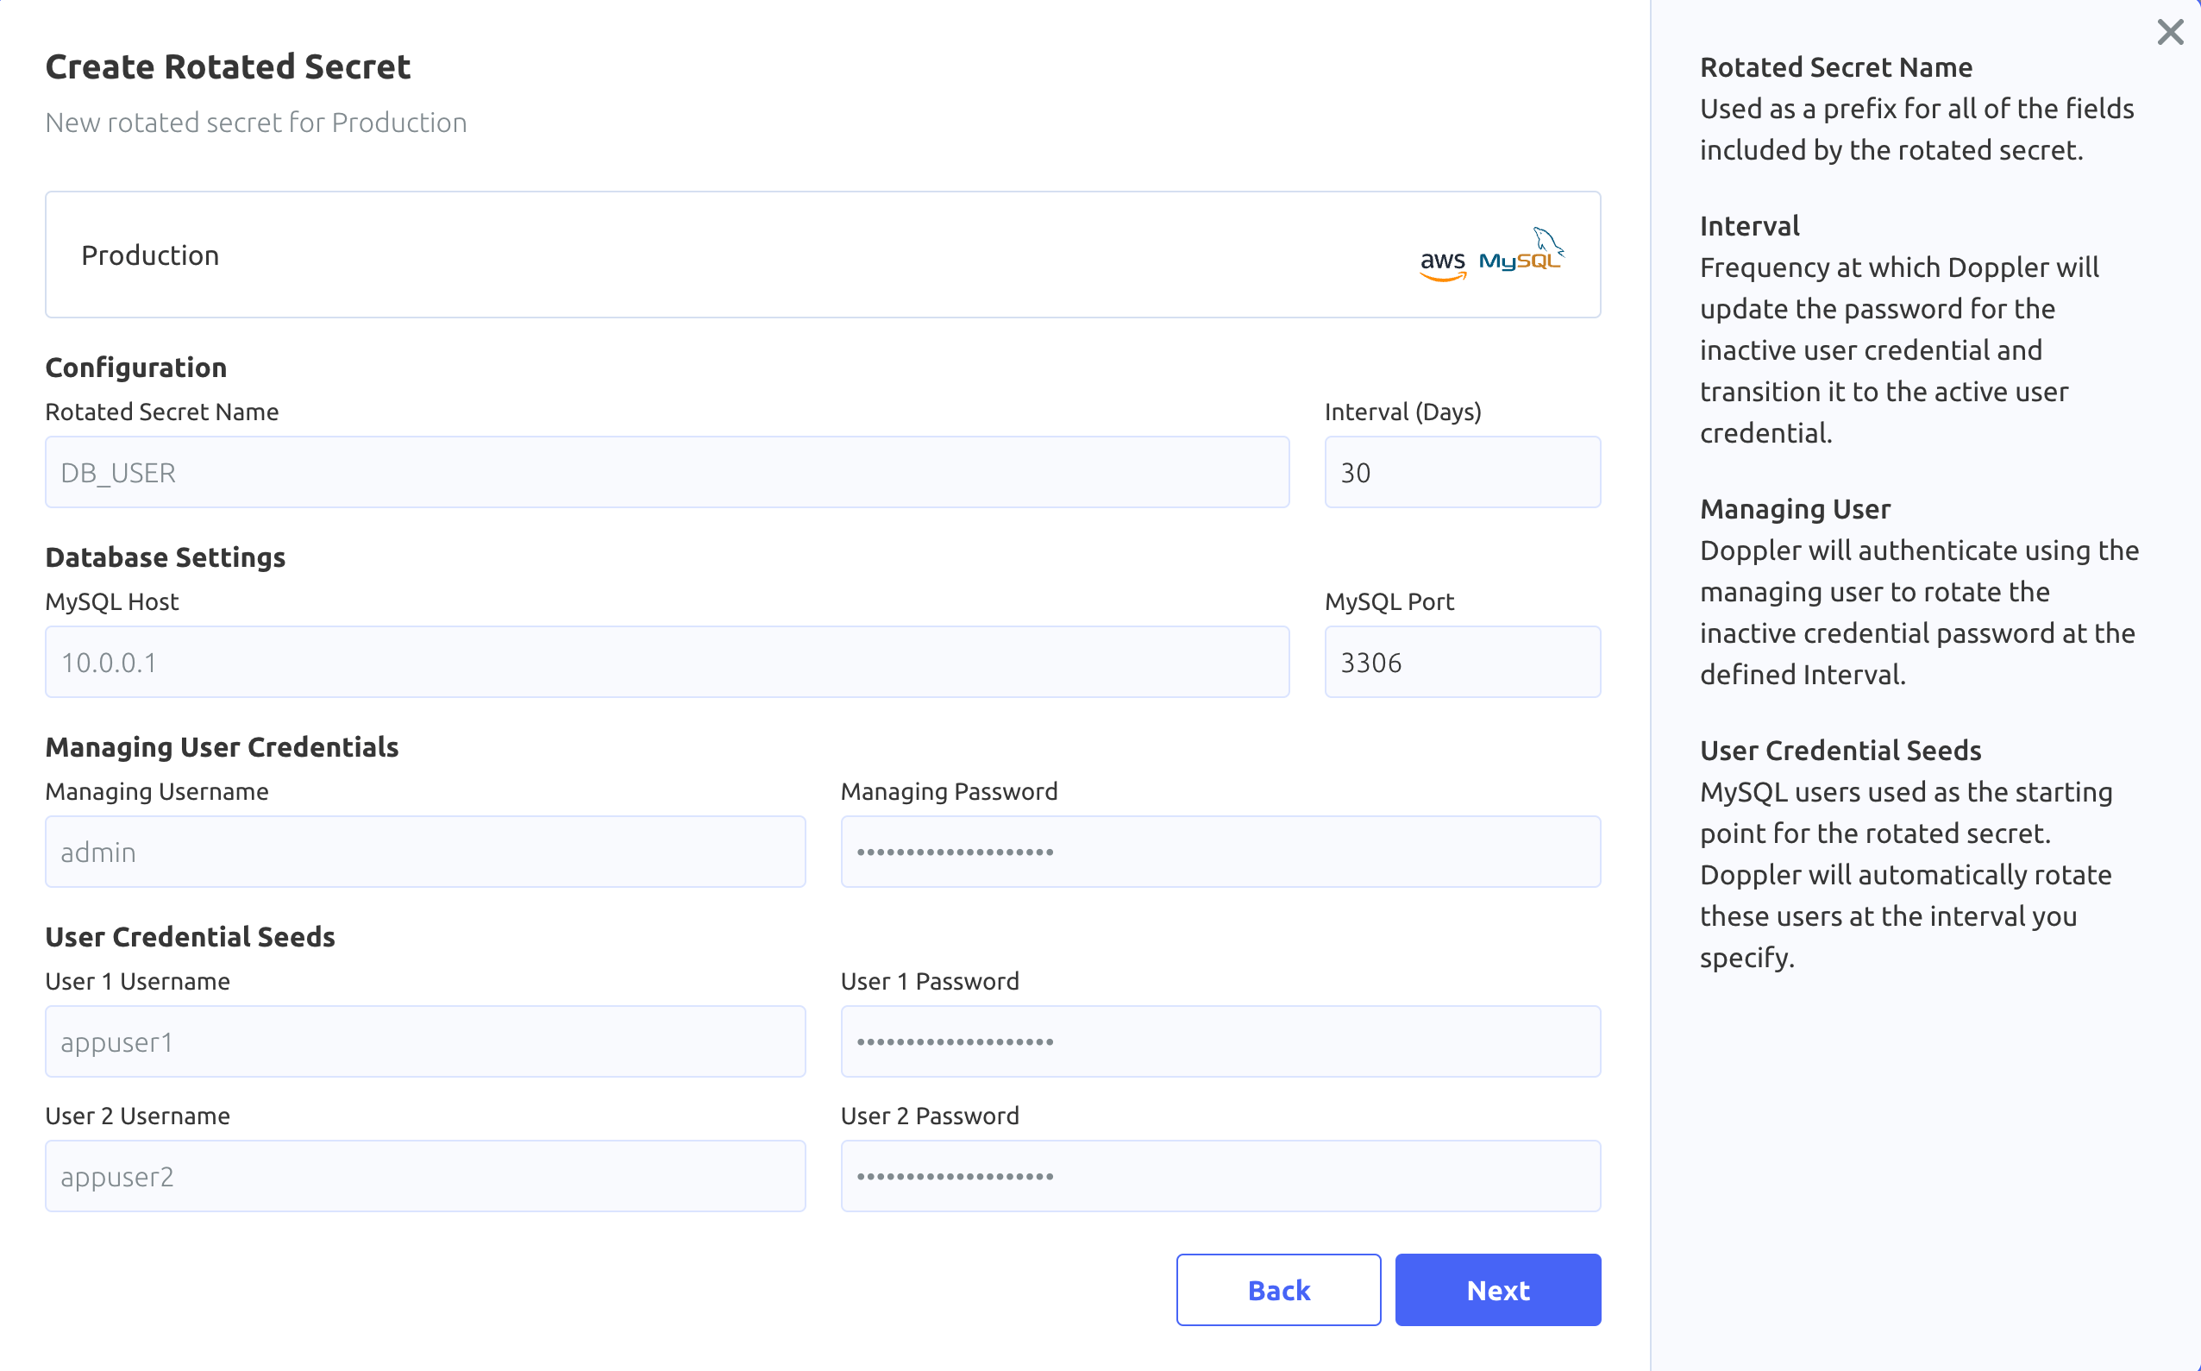Select the User 2 Username field
This screenshot has width=2201, height=1371.
(425, 1176)
